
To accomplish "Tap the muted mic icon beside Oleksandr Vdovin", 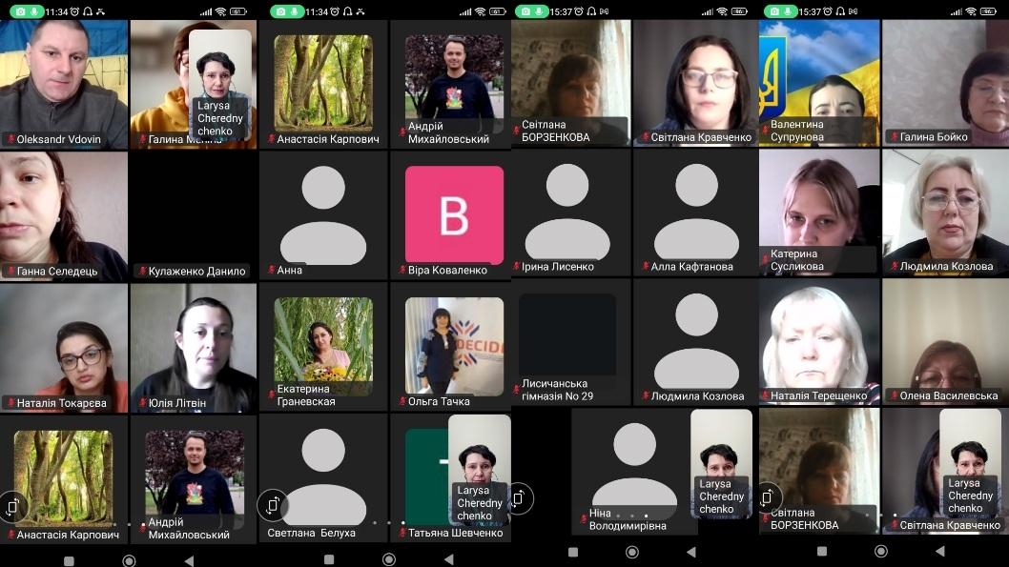I will tap(10, 140).
